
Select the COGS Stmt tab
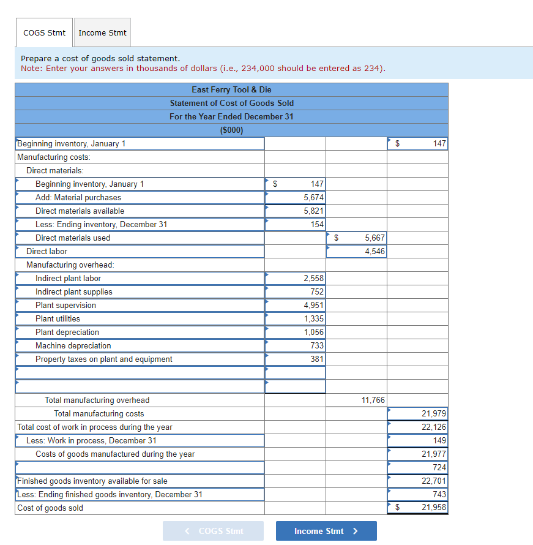[43, 33]
